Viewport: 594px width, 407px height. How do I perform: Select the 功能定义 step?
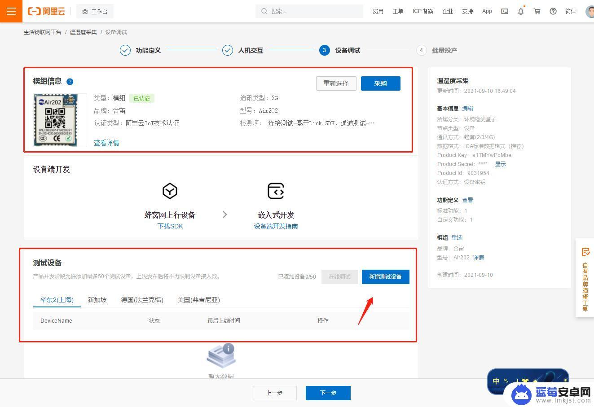tap(140, 50)
